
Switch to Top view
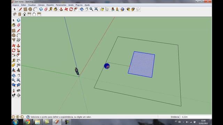20,14
